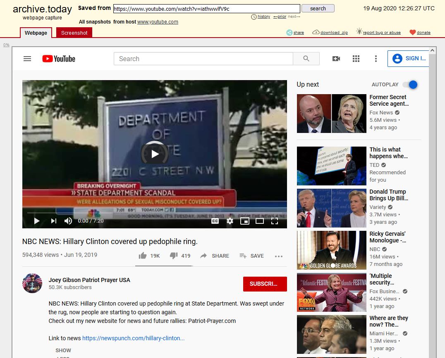
Task: Click the search magnifier button
Action: [x=306, y=59]
